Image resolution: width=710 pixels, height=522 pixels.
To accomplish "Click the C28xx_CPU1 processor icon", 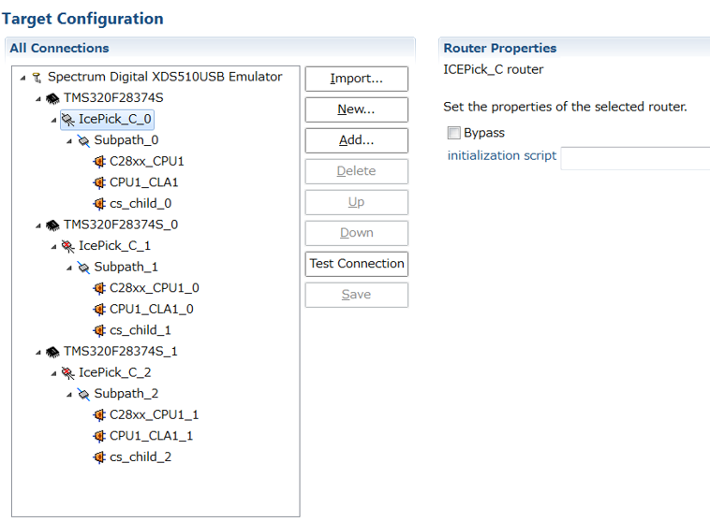I will point(99,162).
